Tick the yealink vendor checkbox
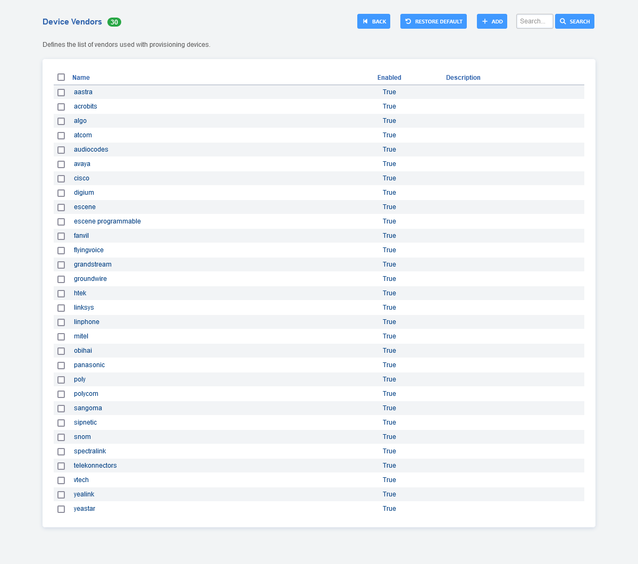 pyautogui.click(x=61, y=495)
